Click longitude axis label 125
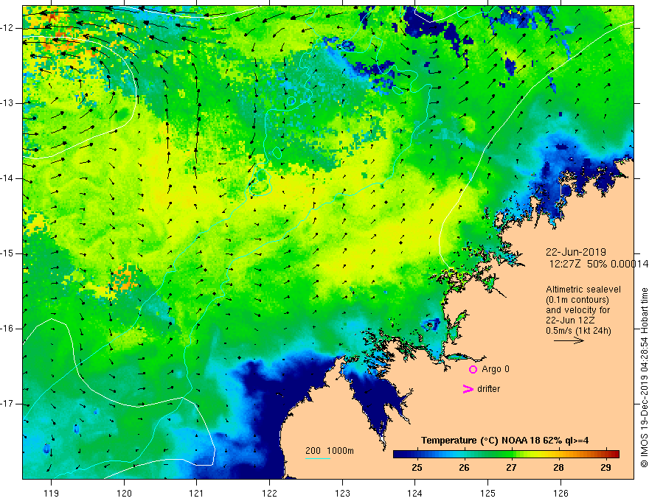 488,493
